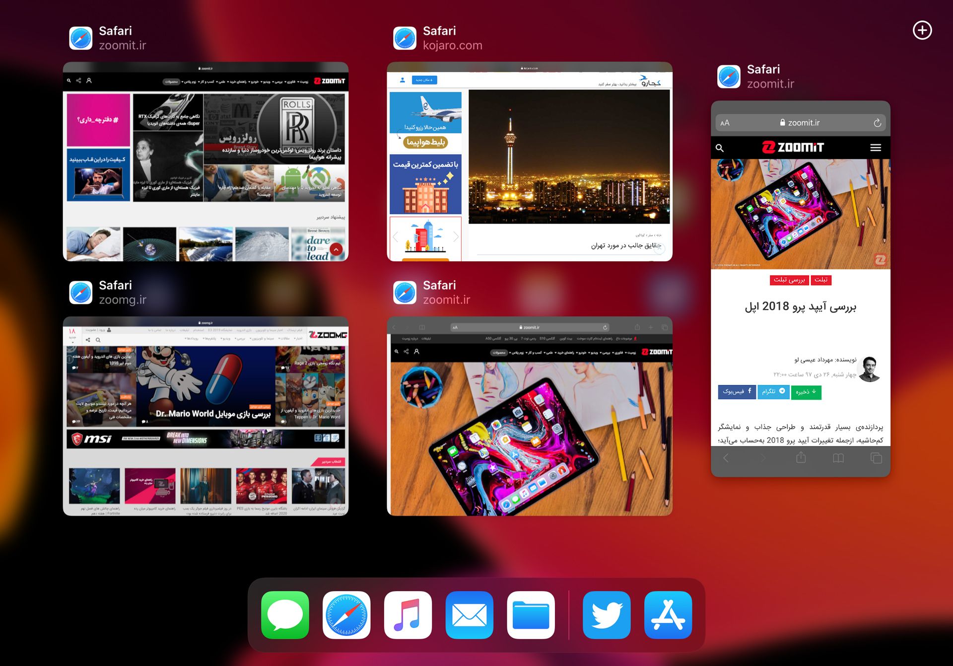Click Safari icon labeled kojaro.com
The height and width of the screenshot is (666, 953).
(405, 38)
